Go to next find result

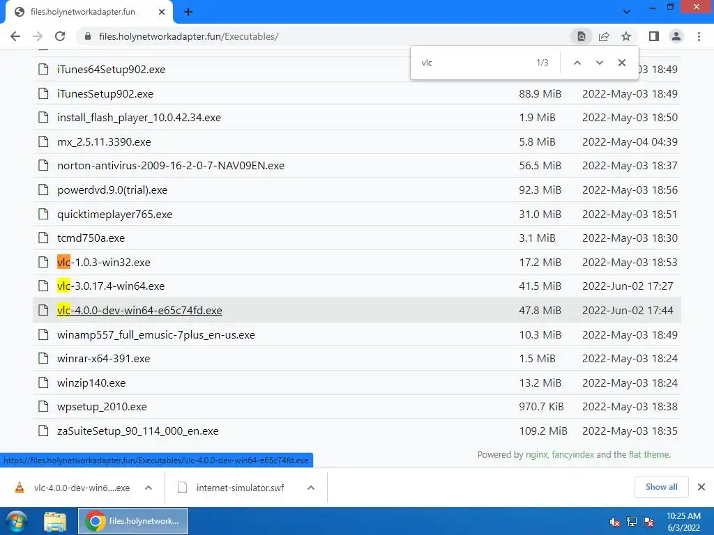[599, 63]
